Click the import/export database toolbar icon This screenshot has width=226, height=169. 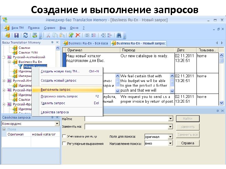point(35,35)
